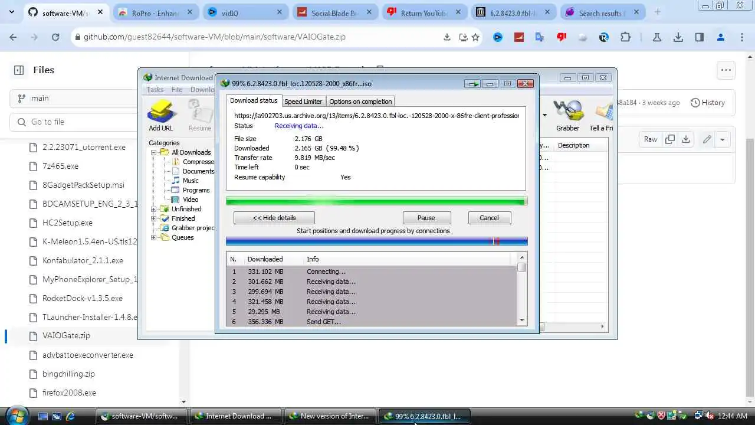
Task: Click the Google Translate extension icon
Action: click(x=540, y=37)
